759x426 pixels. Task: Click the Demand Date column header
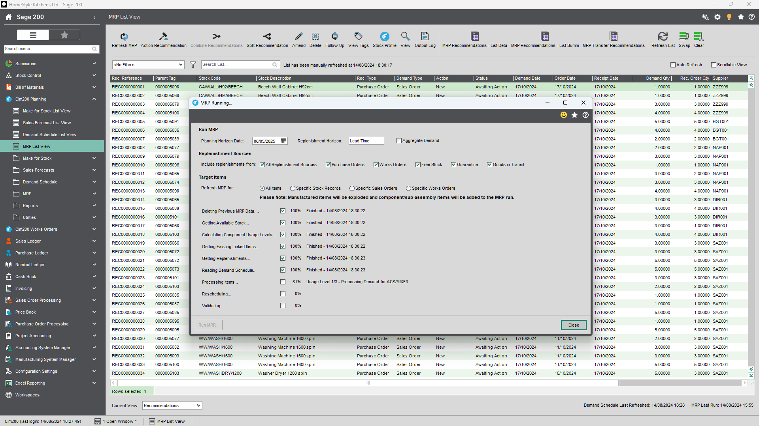tap(533, 78)
